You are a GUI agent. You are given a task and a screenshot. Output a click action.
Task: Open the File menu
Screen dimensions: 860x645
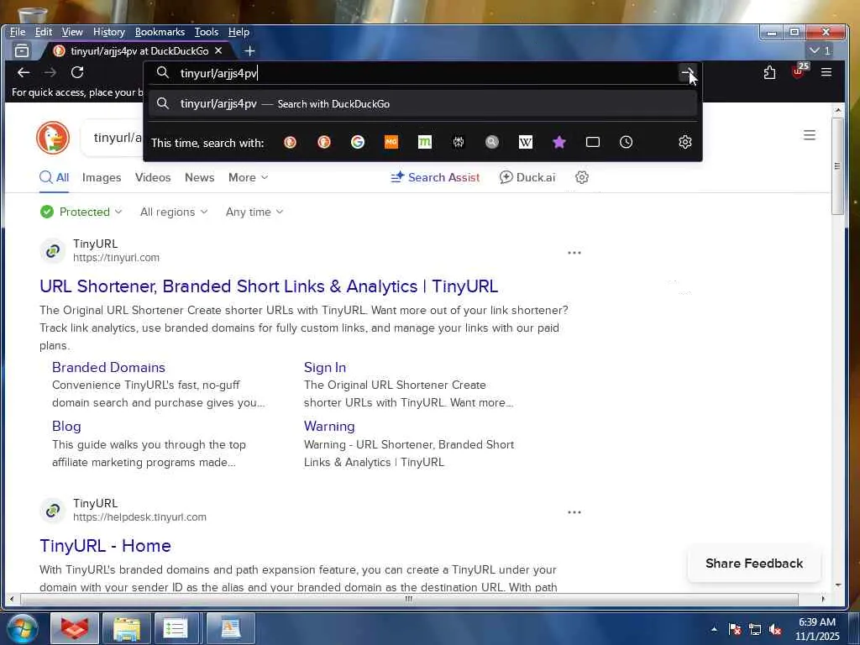click(18, 32)
